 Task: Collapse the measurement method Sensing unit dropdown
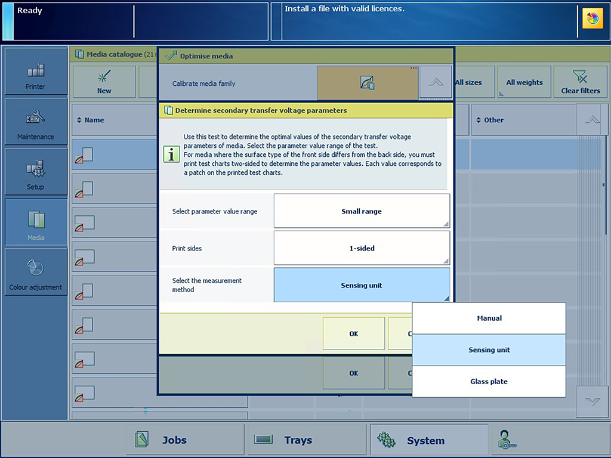point(362,285)
